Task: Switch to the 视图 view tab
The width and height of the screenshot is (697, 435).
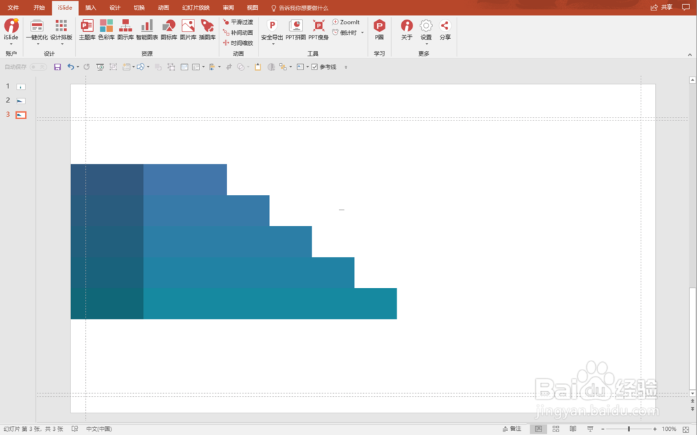Action: [x=252, y=8]
